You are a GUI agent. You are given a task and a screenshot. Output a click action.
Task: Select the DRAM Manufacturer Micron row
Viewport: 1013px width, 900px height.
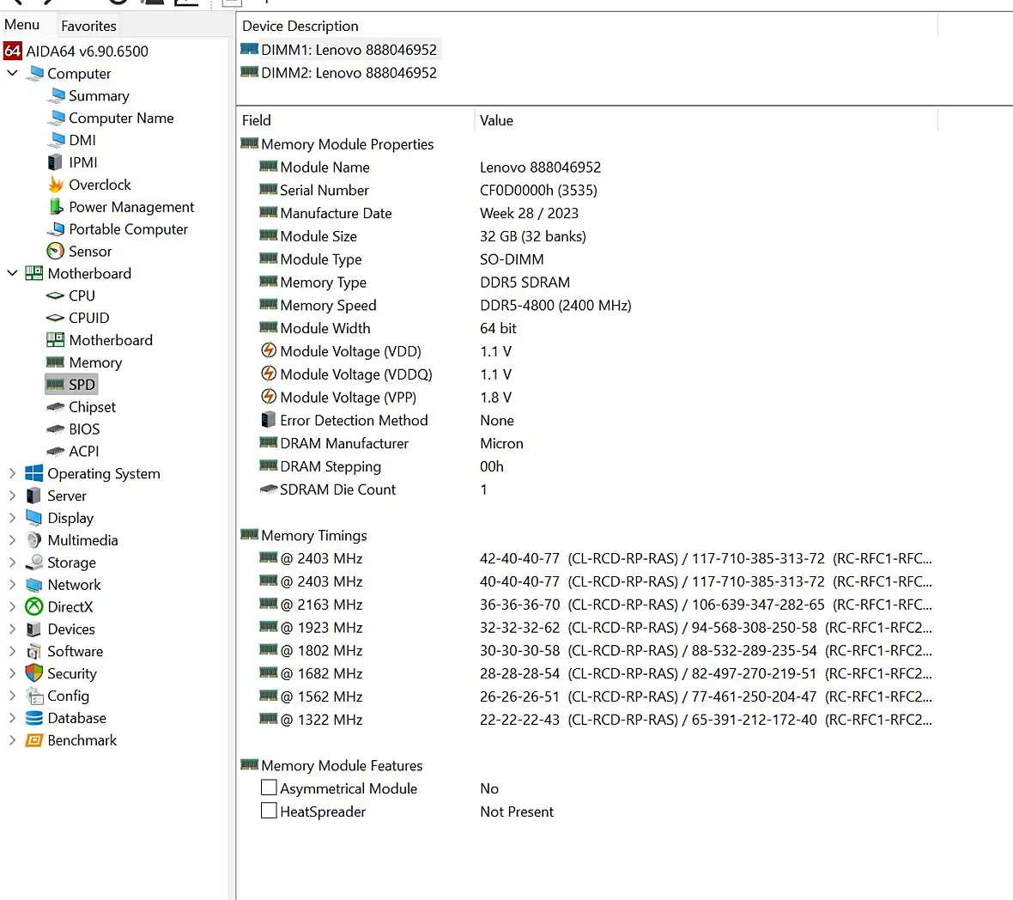coord(588,443)
